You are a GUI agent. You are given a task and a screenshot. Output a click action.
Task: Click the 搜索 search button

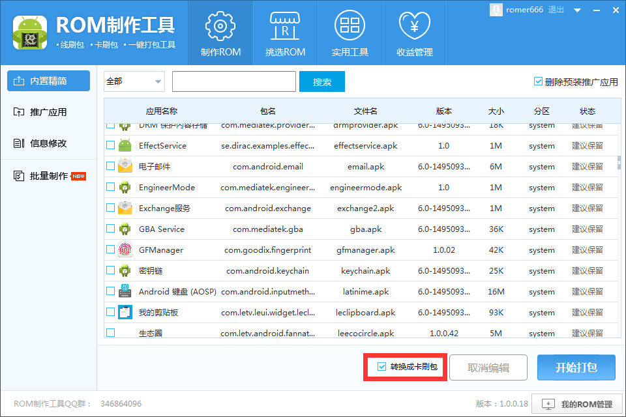pyautogui.click(x=322, y=82)
